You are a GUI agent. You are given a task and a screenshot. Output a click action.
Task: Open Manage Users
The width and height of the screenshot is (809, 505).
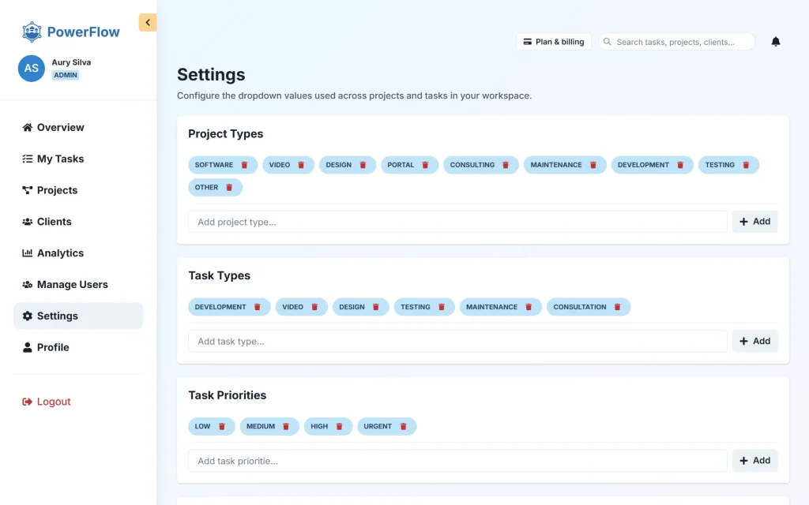tap(78, 284)
